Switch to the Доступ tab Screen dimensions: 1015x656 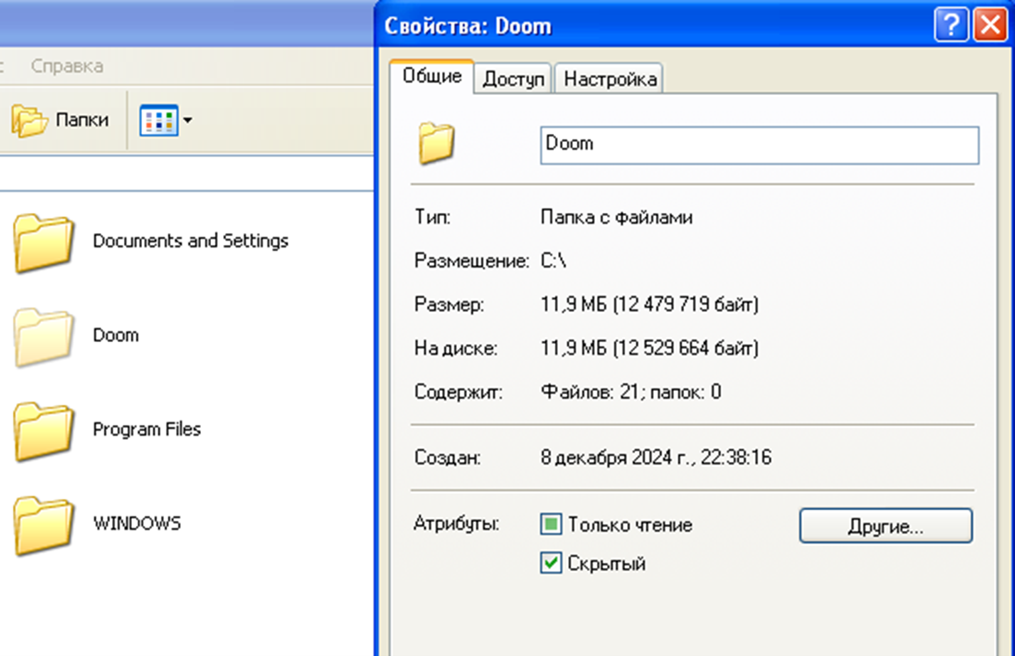[513, 79]
